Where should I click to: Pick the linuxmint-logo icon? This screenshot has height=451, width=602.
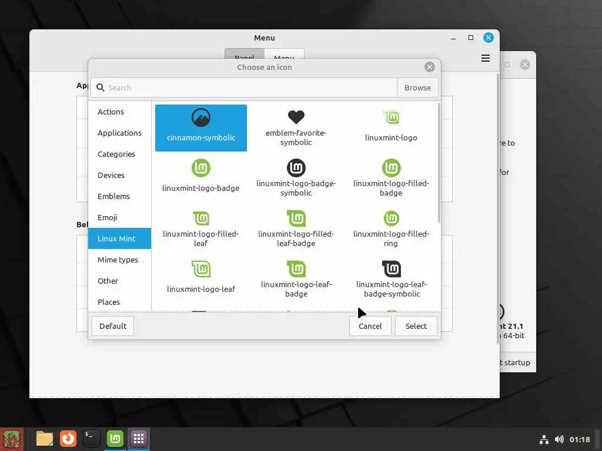391,127
